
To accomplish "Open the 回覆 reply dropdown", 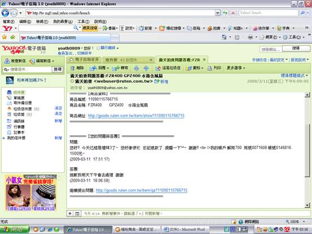I will tap(108, 68).
